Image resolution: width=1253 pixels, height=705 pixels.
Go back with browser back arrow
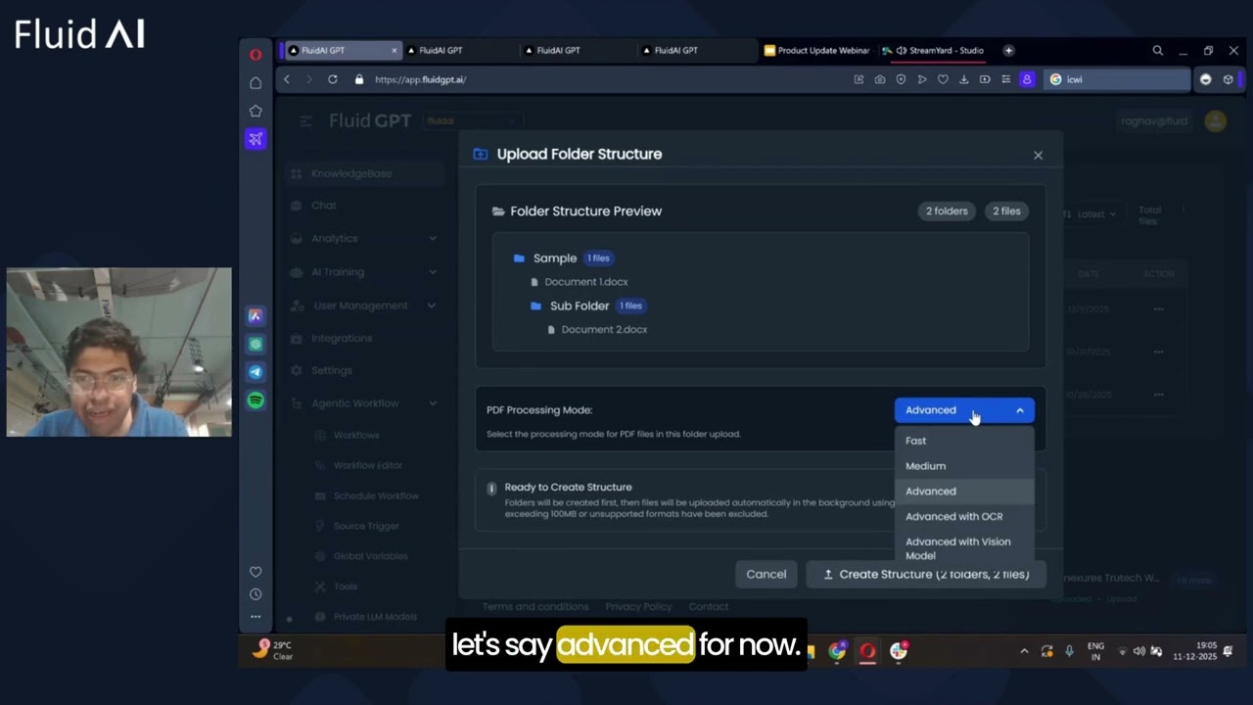click(x=286, y=79)
